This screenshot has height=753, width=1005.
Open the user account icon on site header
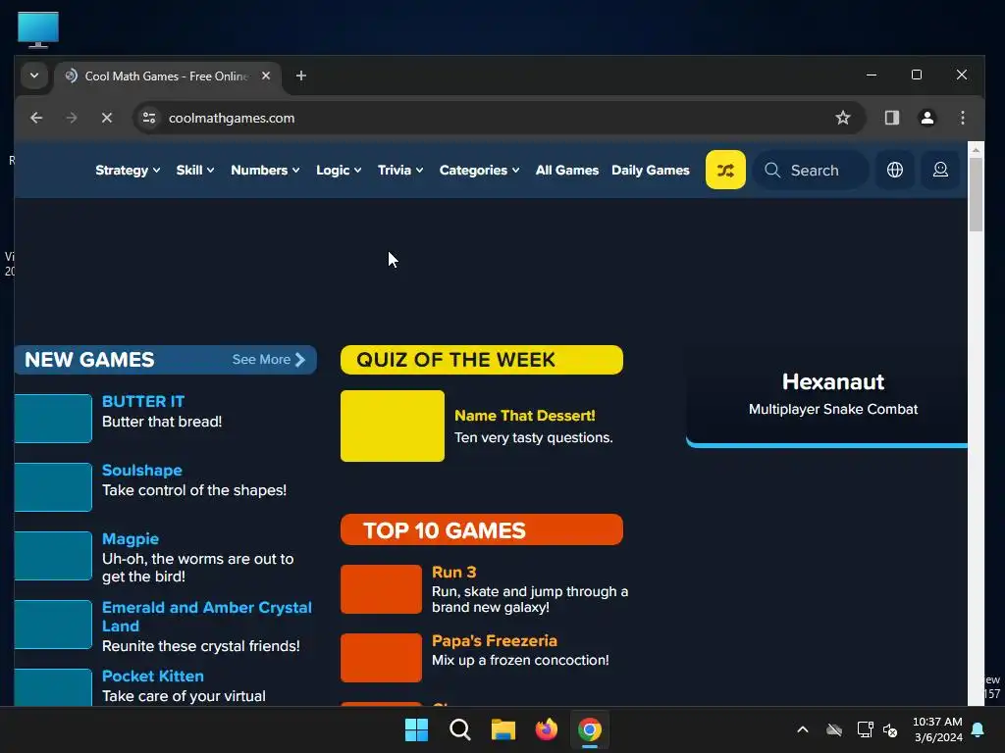[x=940, y=170]
